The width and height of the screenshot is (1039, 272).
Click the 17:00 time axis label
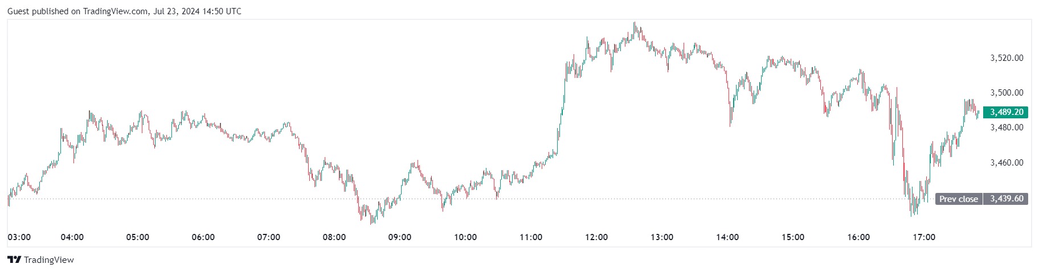(x=924, y=237)
